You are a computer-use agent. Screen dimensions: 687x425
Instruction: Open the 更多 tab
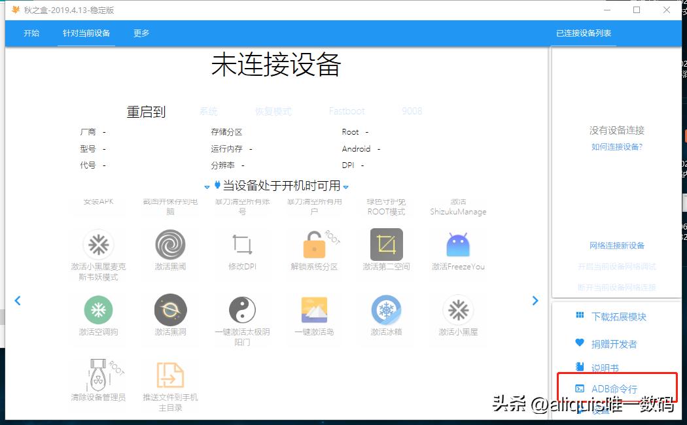coord(141,33)
